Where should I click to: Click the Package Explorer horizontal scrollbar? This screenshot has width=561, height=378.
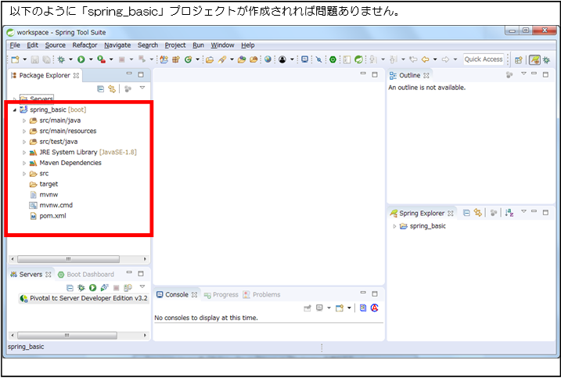68,259
